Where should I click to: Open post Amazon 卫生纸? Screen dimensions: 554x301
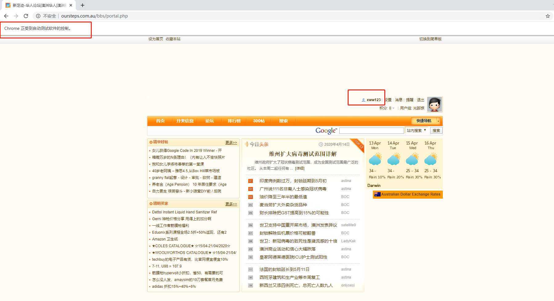[x=165, y=239]
